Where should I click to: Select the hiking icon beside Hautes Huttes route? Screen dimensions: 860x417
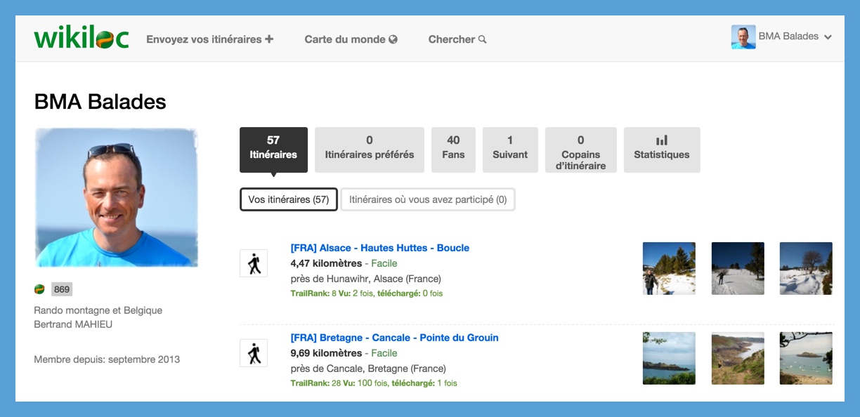tap(253, 263)
